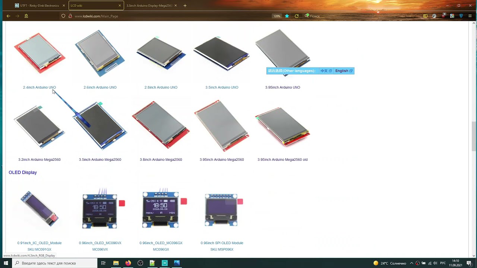The image size is (477, 268).
Task: Click the OLED Display section heading
Action: pos(23,172)
